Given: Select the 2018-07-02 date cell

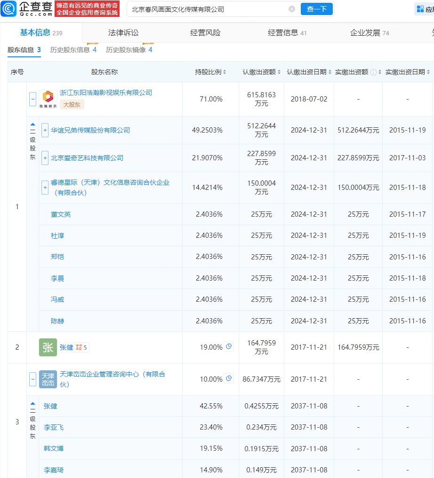Looking at the screenshot, I should click(309, 99).
